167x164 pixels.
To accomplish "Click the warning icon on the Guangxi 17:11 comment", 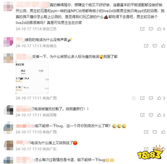I will (x=134, y=98).
